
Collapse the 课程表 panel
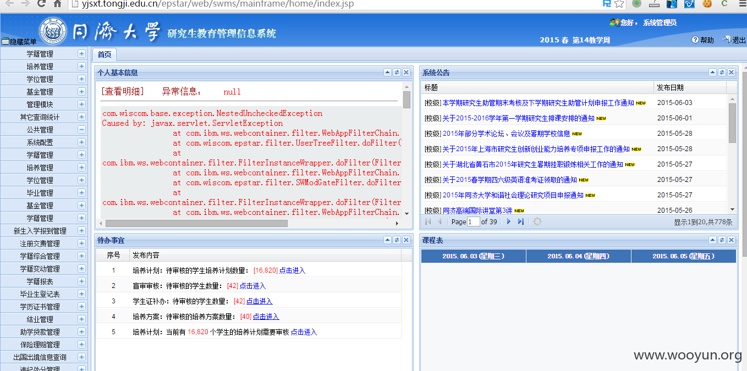pyautogui.click(x=712, y=240)
